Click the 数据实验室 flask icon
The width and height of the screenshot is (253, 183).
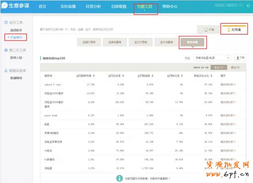5,70
